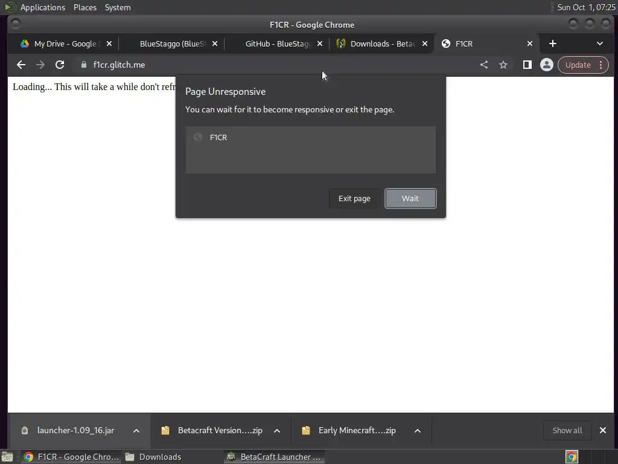Screen dimensions: 618x464
Task: Close the My Drive tab
Action: pyautogui.click(x=109, y=43)
